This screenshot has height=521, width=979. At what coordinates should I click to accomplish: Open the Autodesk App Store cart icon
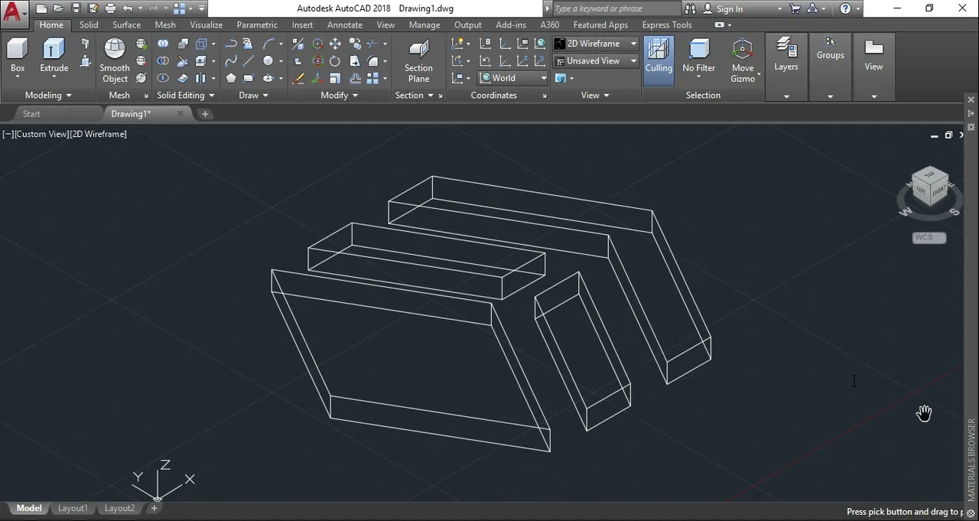795,8
